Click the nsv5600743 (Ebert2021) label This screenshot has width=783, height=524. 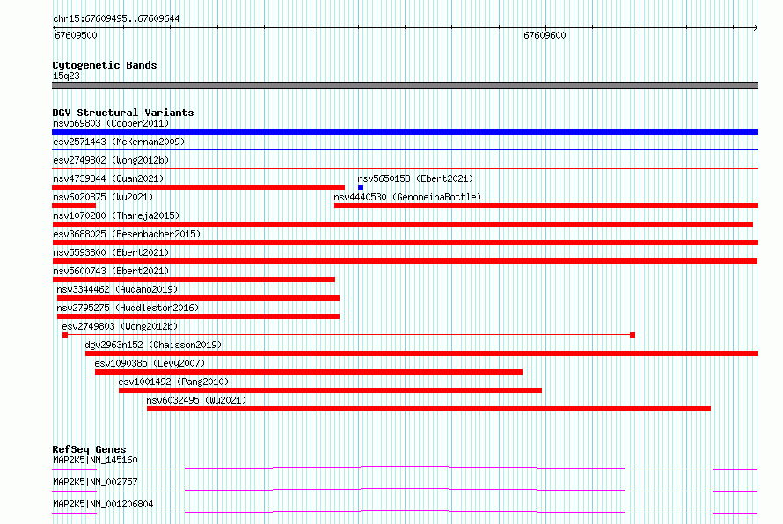tap(111, 271)
